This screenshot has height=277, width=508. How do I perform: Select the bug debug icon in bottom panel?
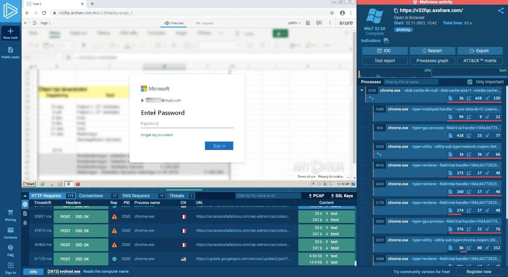click(25, 223)
